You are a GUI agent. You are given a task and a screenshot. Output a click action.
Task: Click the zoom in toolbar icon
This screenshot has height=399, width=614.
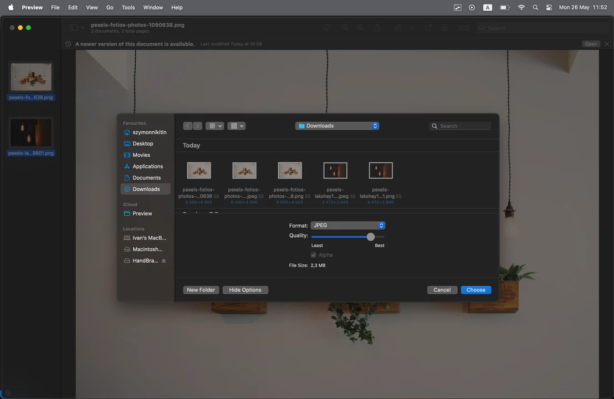(360, 27)
